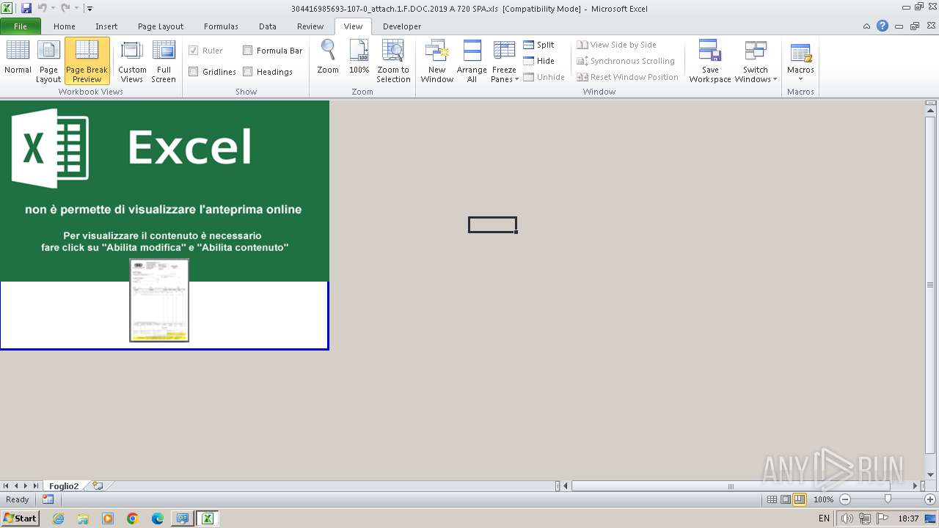The image size is (939, 528).
Task: Switch to Normal view in status bar
Action: pos(772,499)
